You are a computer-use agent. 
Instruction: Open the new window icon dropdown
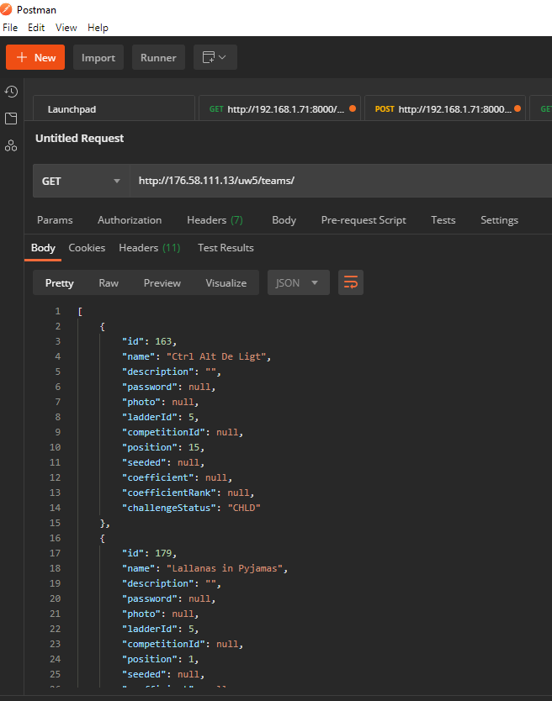click(x=215, y=57)
